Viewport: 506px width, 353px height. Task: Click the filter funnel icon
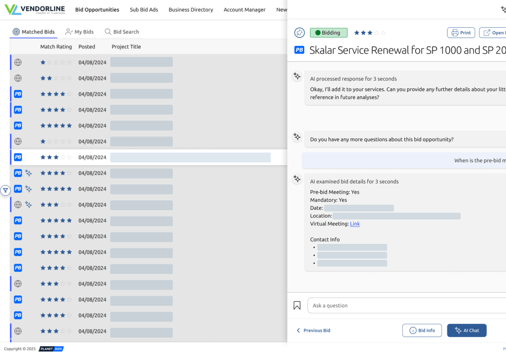(x=5, y=190)
